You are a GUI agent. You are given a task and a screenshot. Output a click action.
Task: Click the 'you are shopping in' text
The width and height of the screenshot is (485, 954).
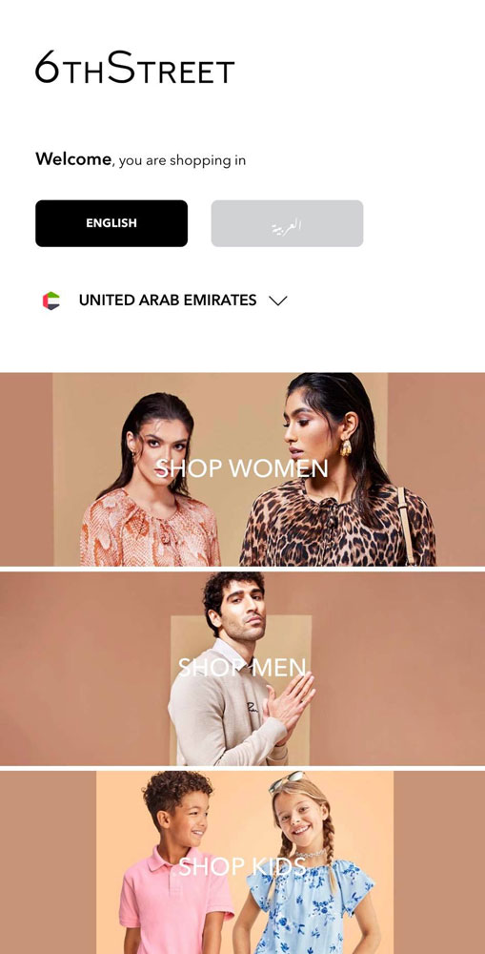coord(182,160)
